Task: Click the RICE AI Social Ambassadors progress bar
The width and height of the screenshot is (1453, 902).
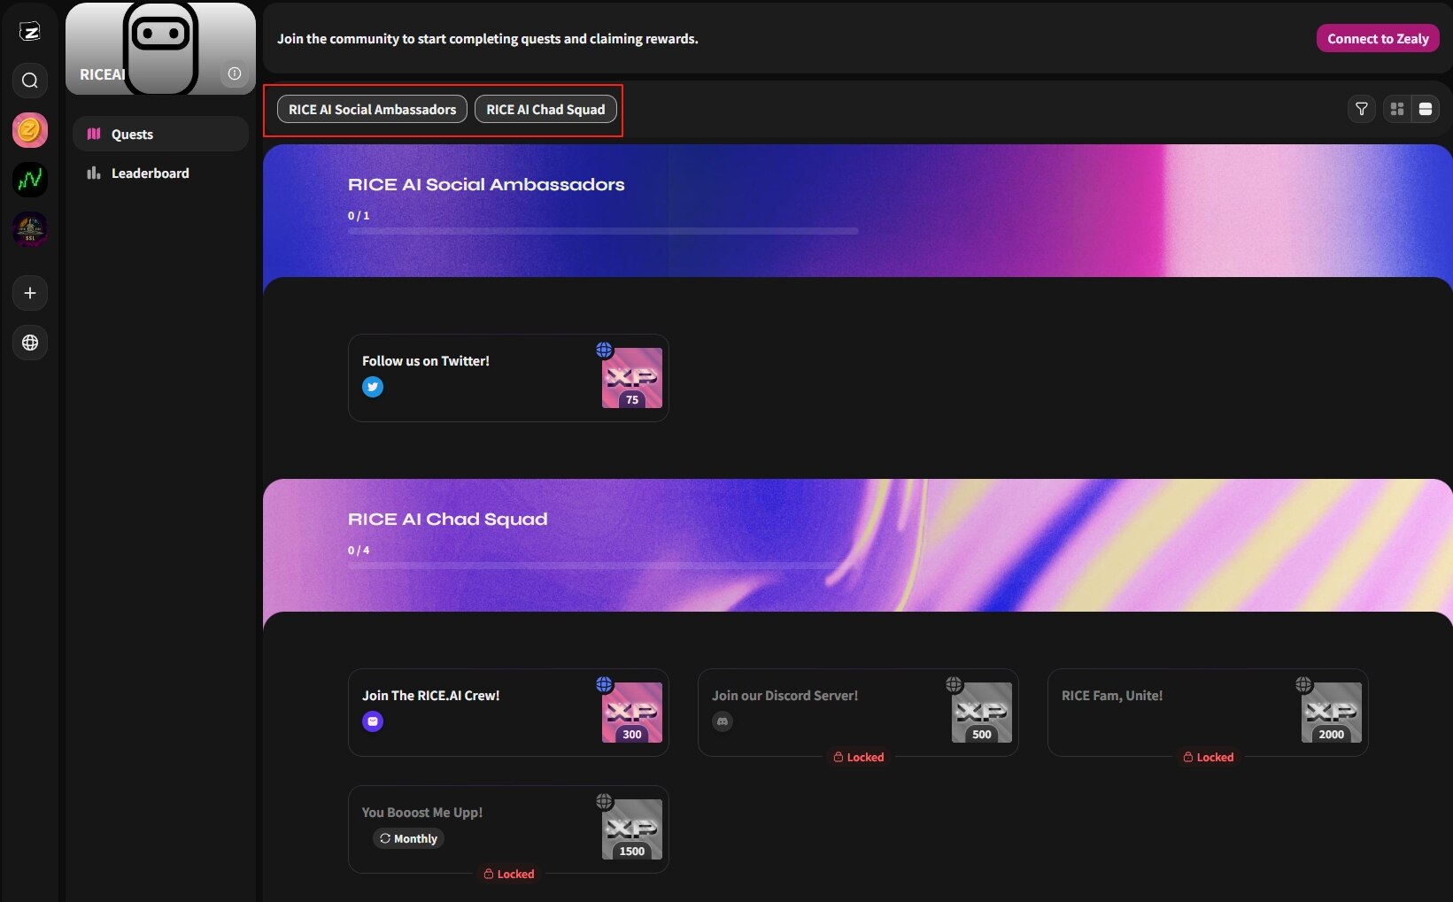Action: pos(602,231)
